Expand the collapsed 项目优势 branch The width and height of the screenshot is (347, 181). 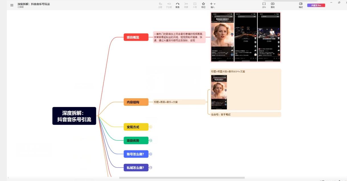[x=151, y=140]
